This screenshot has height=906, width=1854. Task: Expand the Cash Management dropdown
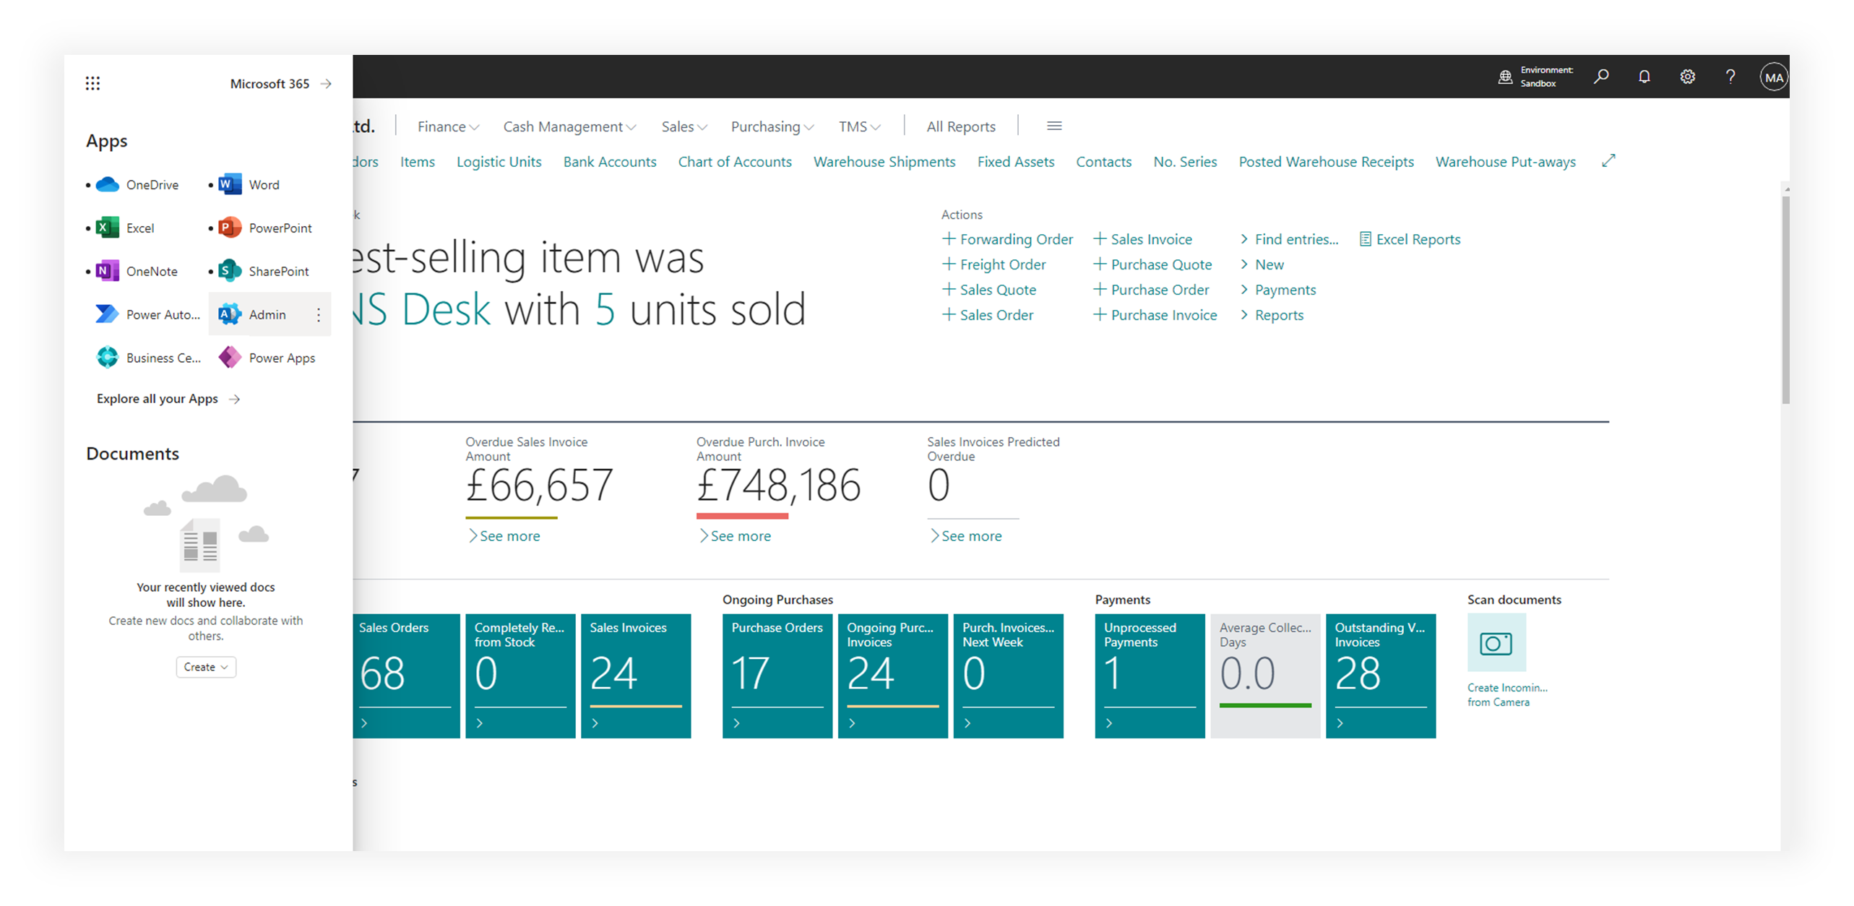[569, 126]
